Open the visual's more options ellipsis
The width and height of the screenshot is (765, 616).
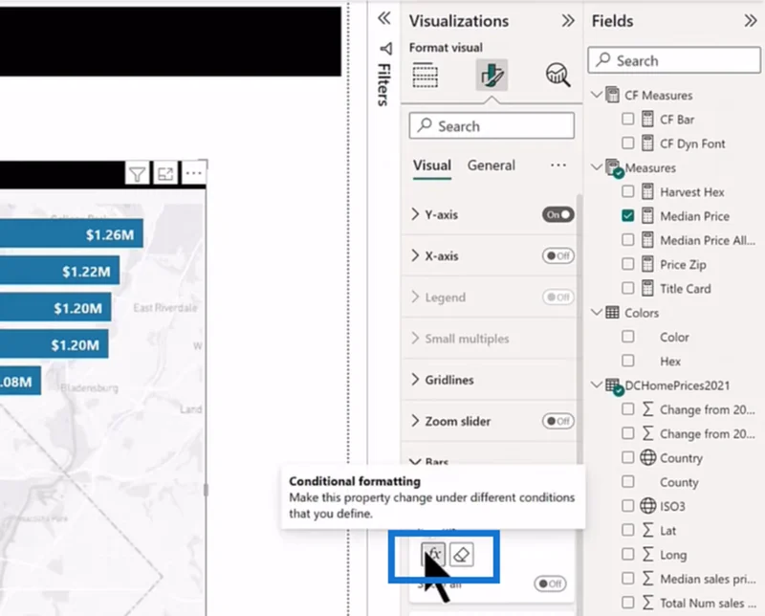194,173
